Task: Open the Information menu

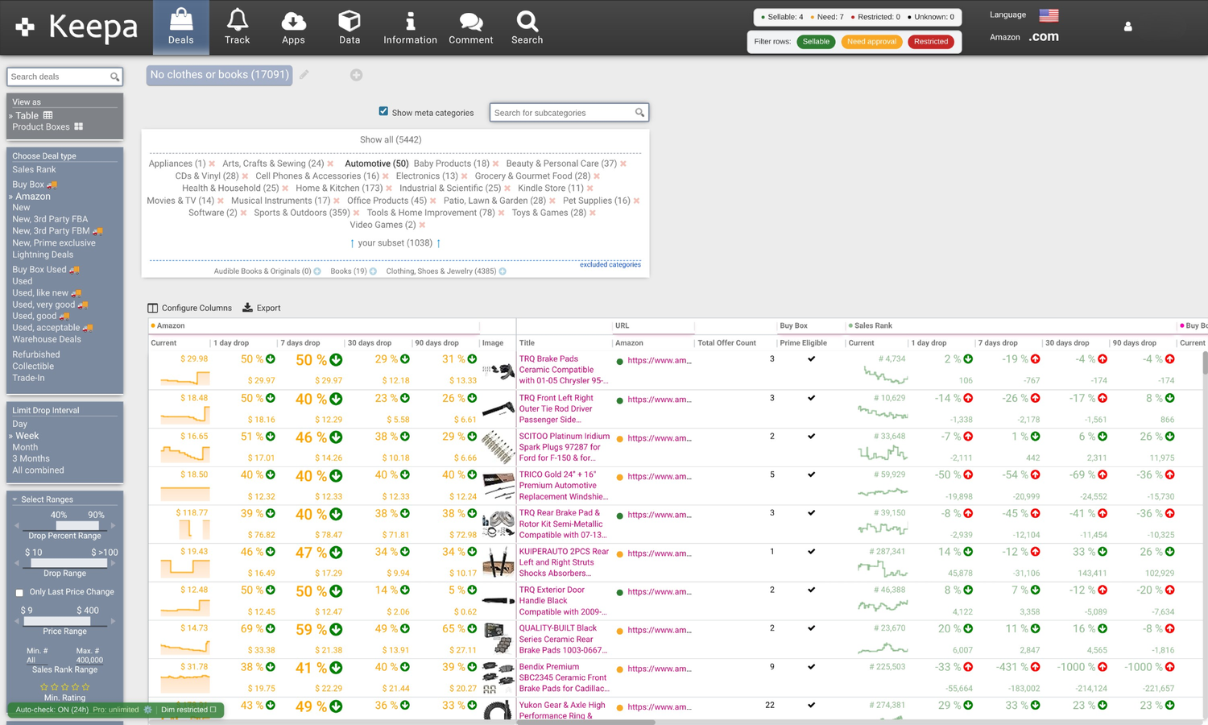Action: (x=410, y=27)
